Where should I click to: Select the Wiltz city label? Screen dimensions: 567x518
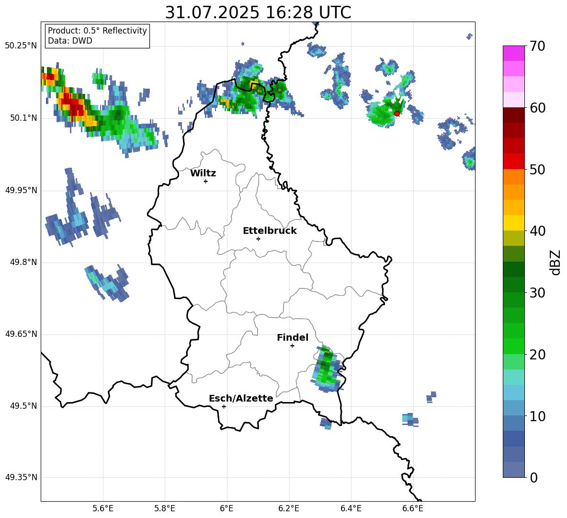coord(203,173)
